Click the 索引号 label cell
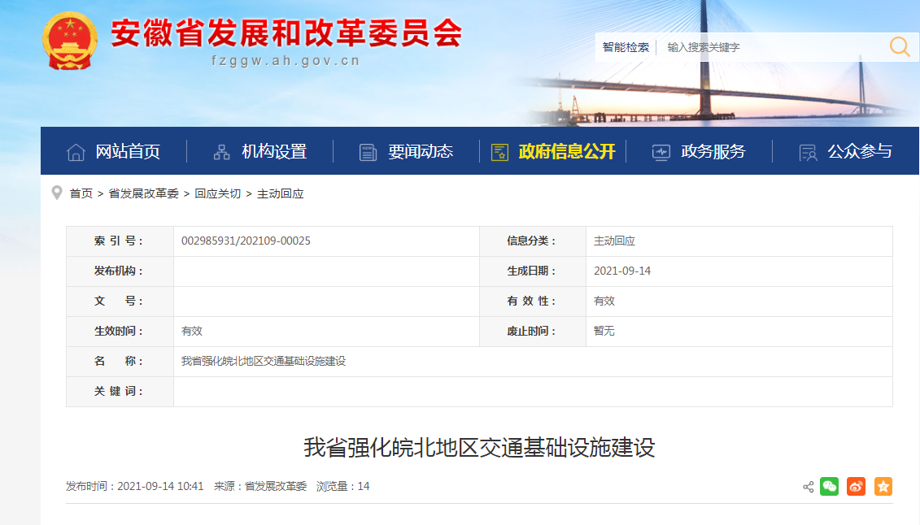Image resolution: width=920 pixels, height=525 pixels. point(120,241)
